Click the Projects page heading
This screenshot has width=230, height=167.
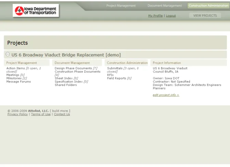(x=17, y=43)
